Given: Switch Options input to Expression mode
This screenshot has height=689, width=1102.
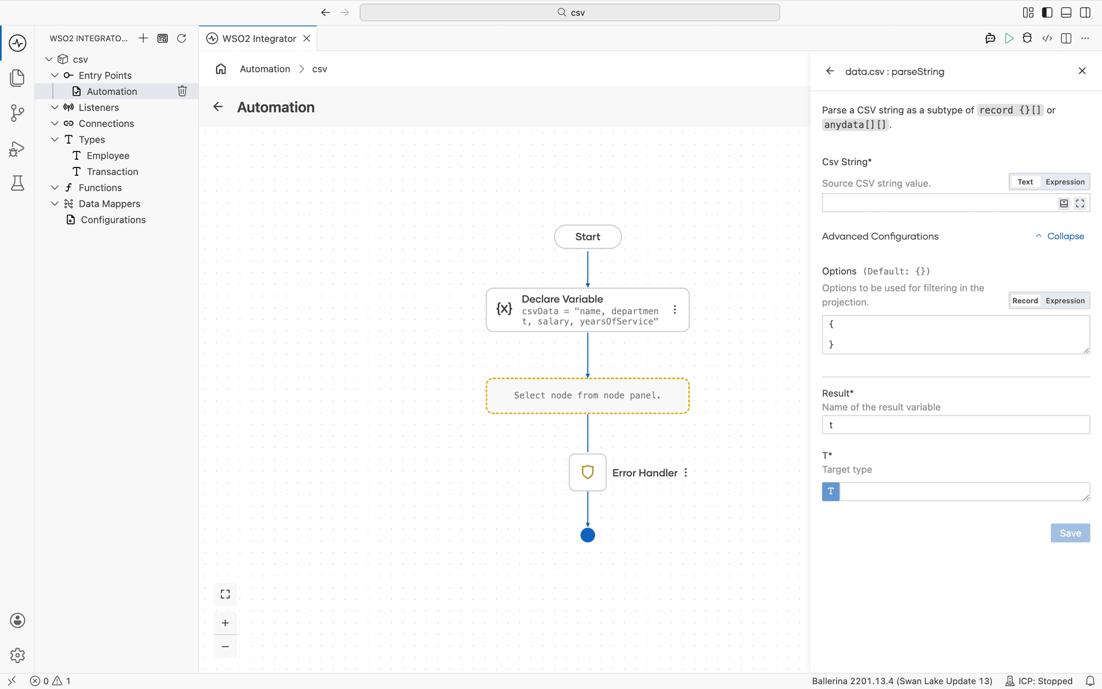Looking at the screenshot, I should click(x=1065, y=300).
